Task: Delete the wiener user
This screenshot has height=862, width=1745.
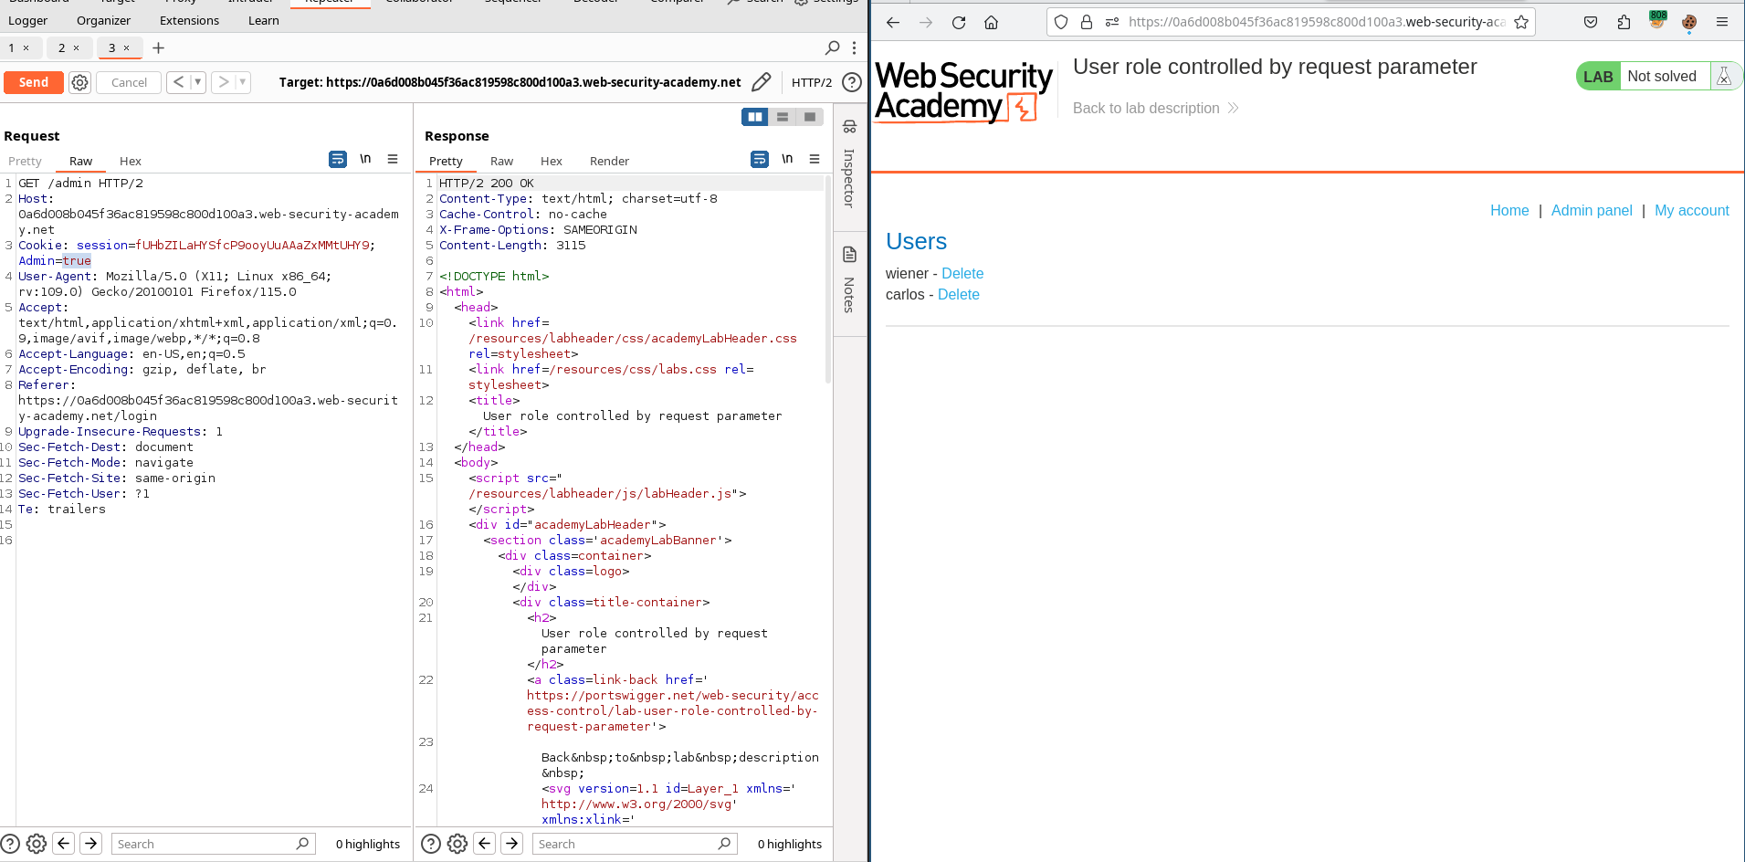Action: tap(962, 273)
